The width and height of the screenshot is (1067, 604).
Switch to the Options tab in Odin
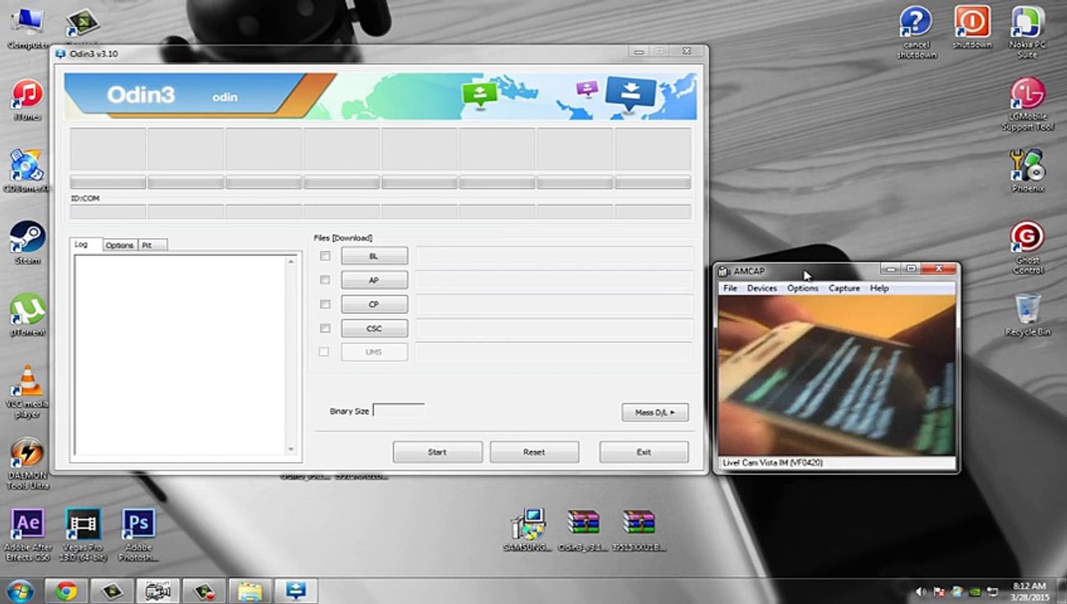(119, 245)
